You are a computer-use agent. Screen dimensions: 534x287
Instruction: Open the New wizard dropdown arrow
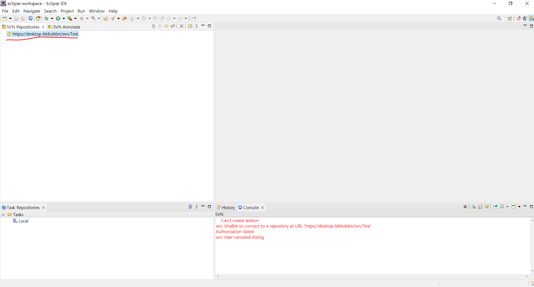[x=10, y=18]
